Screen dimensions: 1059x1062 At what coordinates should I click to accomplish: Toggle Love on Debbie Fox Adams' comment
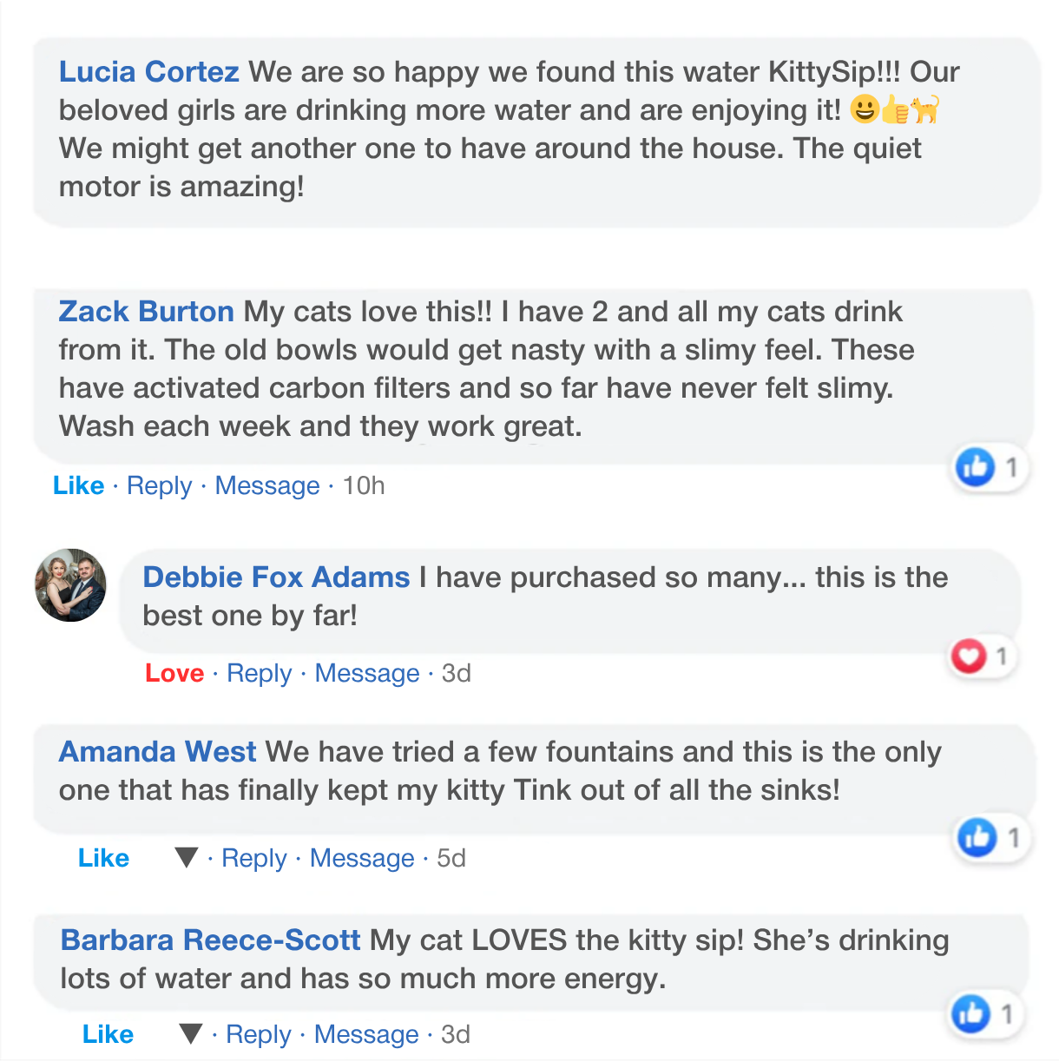(174, 673)
